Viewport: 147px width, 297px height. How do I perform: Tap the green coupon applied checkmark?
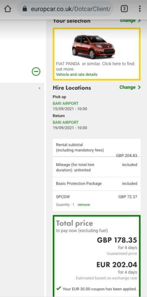click(59, 288)
